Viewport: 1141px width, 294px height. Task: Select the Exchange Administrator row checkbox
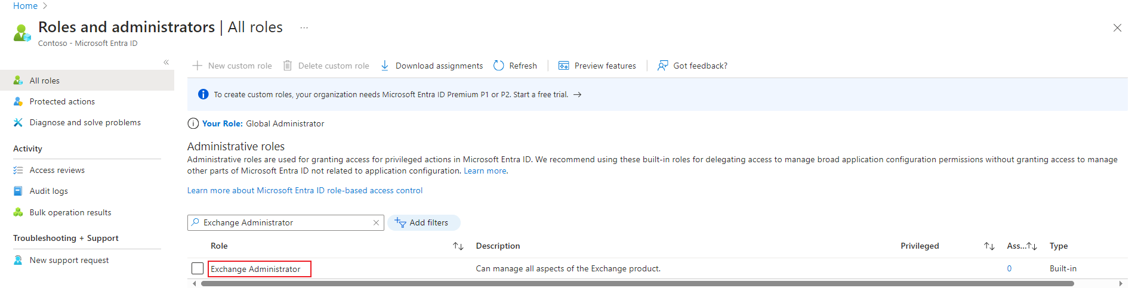click(x=198, y=268)
